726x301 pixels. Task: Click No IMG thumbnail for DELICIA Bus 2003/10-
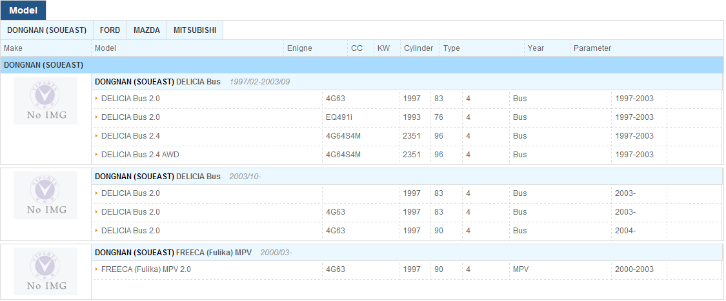tap(45, 195)
